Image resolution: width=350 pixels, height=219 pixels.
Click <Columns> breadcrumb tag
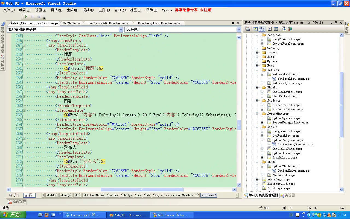click(208, 195)
